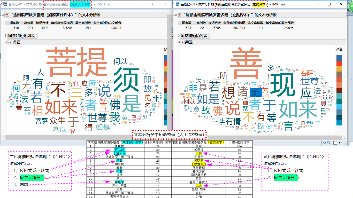Click table cell 阿耨多罗三藐三菩提 in row 4
The height and width of the screenshot is (198, 353).
point(119,157)
